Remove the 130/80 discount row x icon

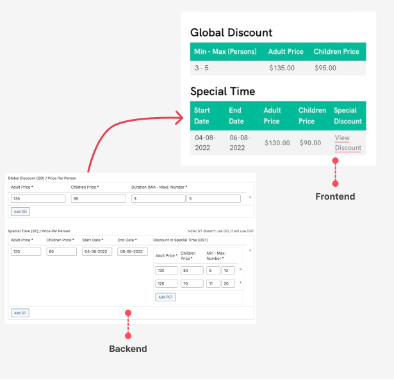click(x=240, y=269)
